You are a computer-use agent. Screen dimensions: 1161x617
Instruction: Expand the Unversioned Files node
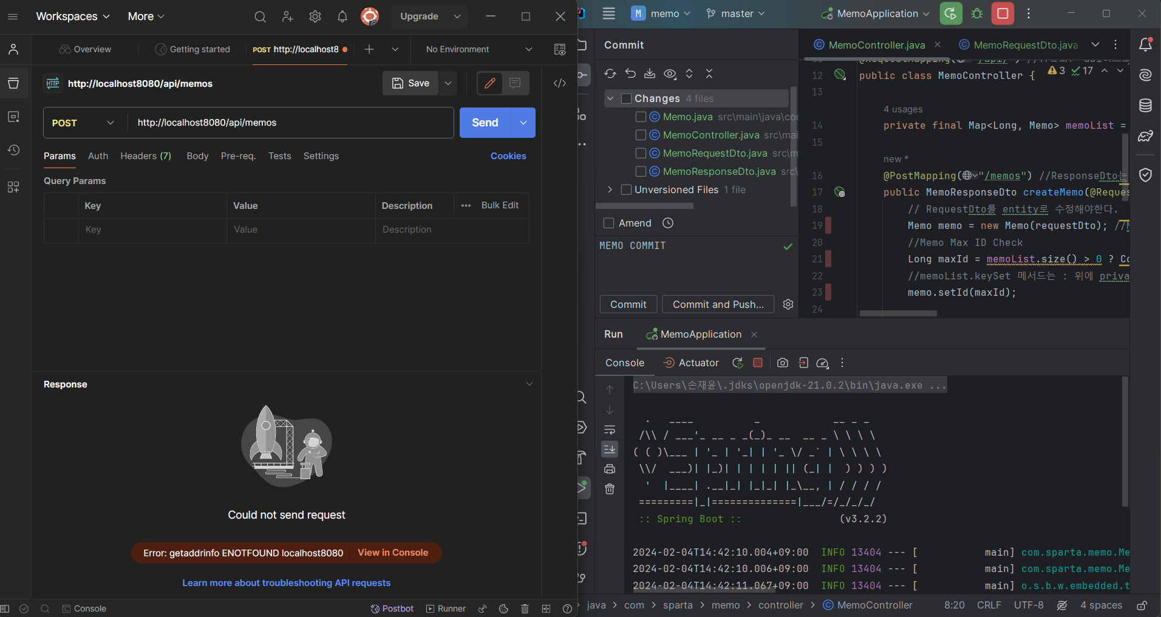click(610, 189)
